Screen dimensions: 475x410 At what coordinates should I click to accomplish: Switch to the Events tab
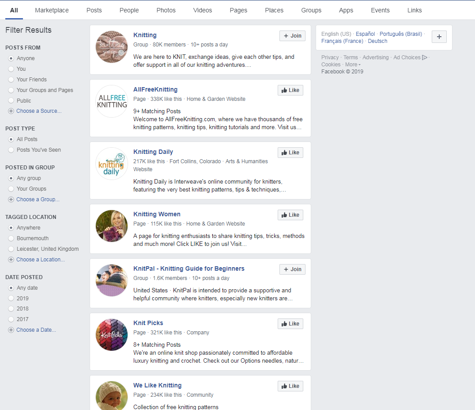tap(380, 10)
